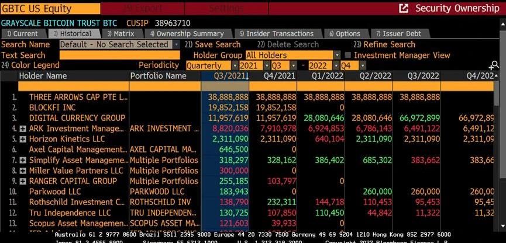Expand the RANGER CAPITAL GROUP row

[23, 181]
